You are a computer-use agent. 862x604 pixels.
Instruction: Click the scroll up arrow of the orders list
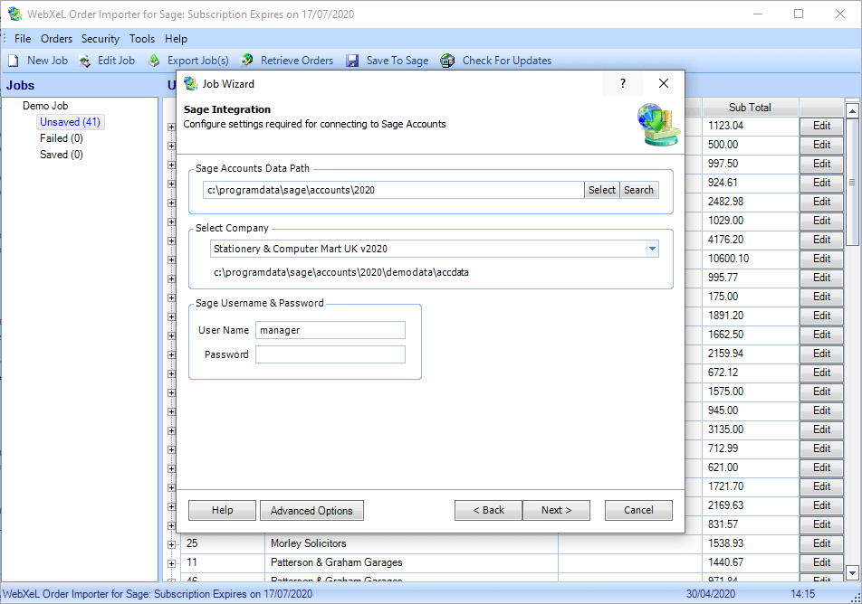(852, 111)
